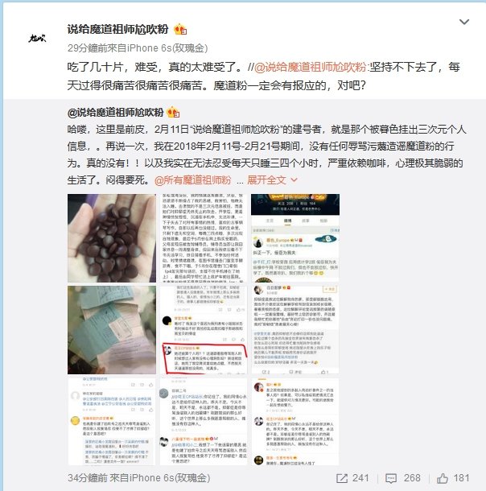Open the post options chevron menu

click(463, 22)
